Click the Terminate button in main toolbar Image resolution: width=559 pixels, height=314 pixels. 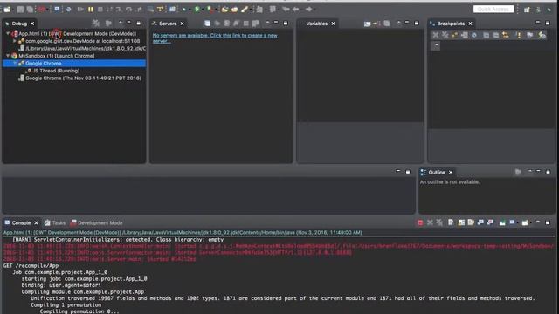tap(100, 10)
